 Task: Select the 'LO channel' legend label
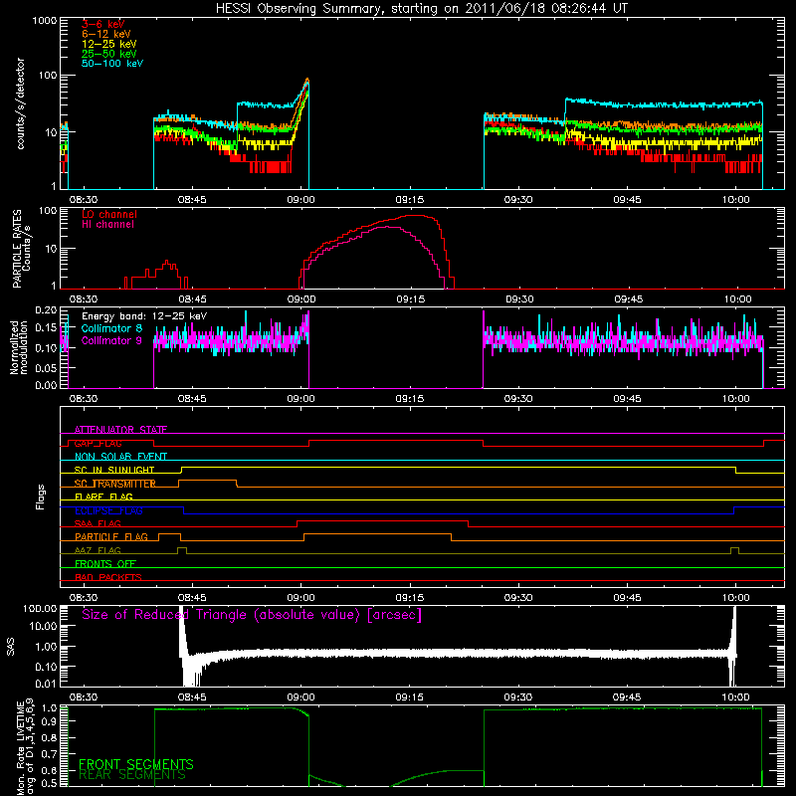(x=109, y=214)
